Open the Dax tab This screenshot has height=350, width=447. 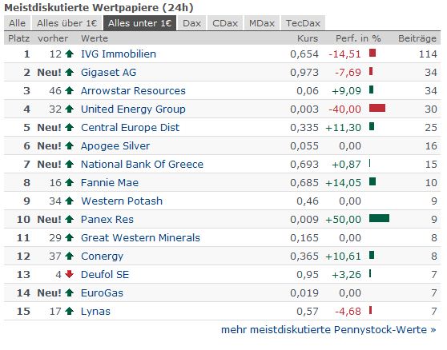coord(191,23)
